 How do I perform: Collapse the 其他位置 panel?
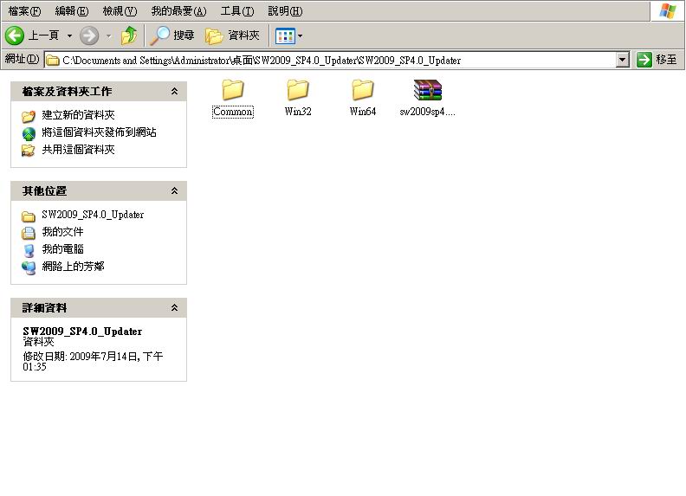(175, 190)
